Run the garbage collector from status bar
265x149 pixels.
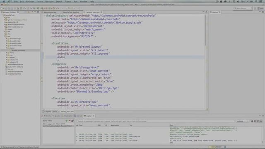tap(225, 147)
